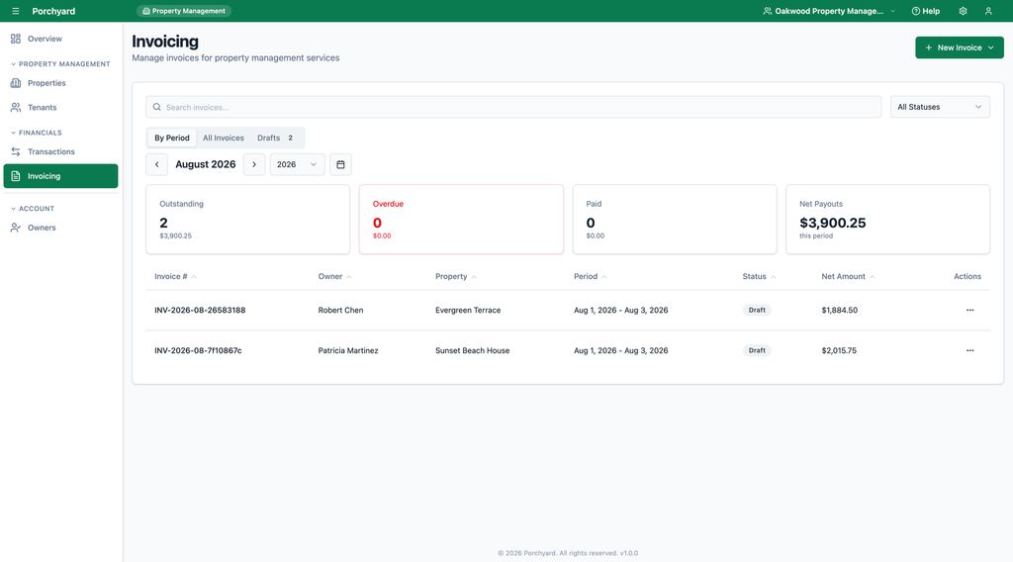Click Draft status badge for Evergreen Terrace
The image size is (1013, 562).
(757, 310)
